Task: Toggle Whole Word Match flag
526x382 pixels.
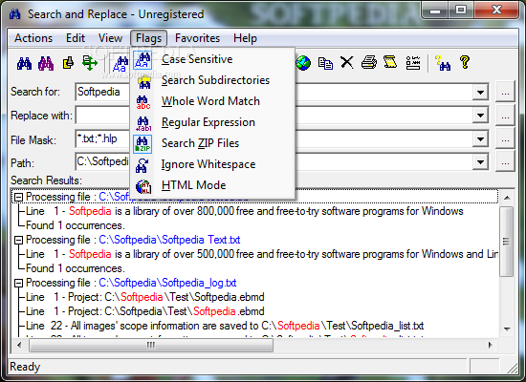Action: [212, 101]
